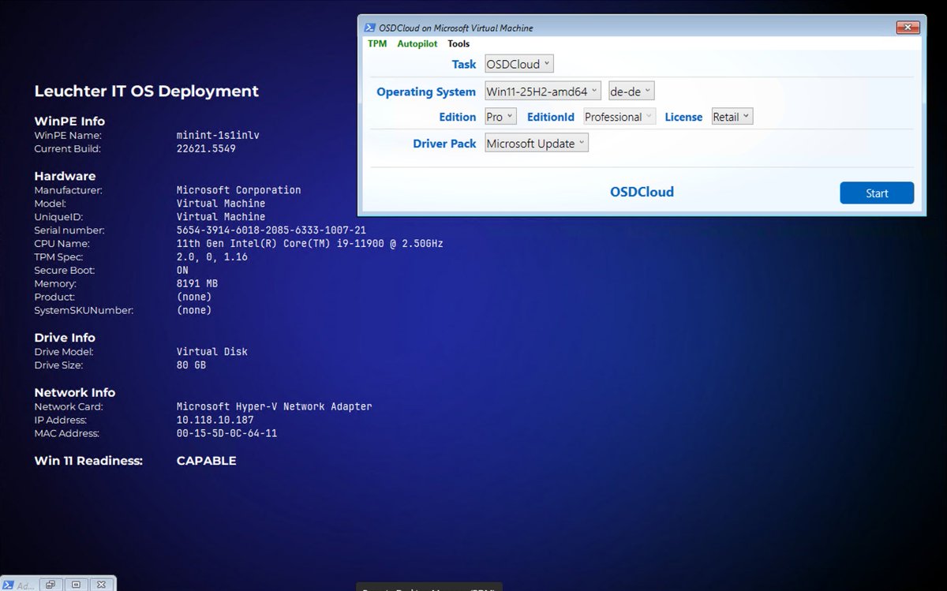Click the OSDCloud label beside Start

pyautogui.click(x=642, y=192)
